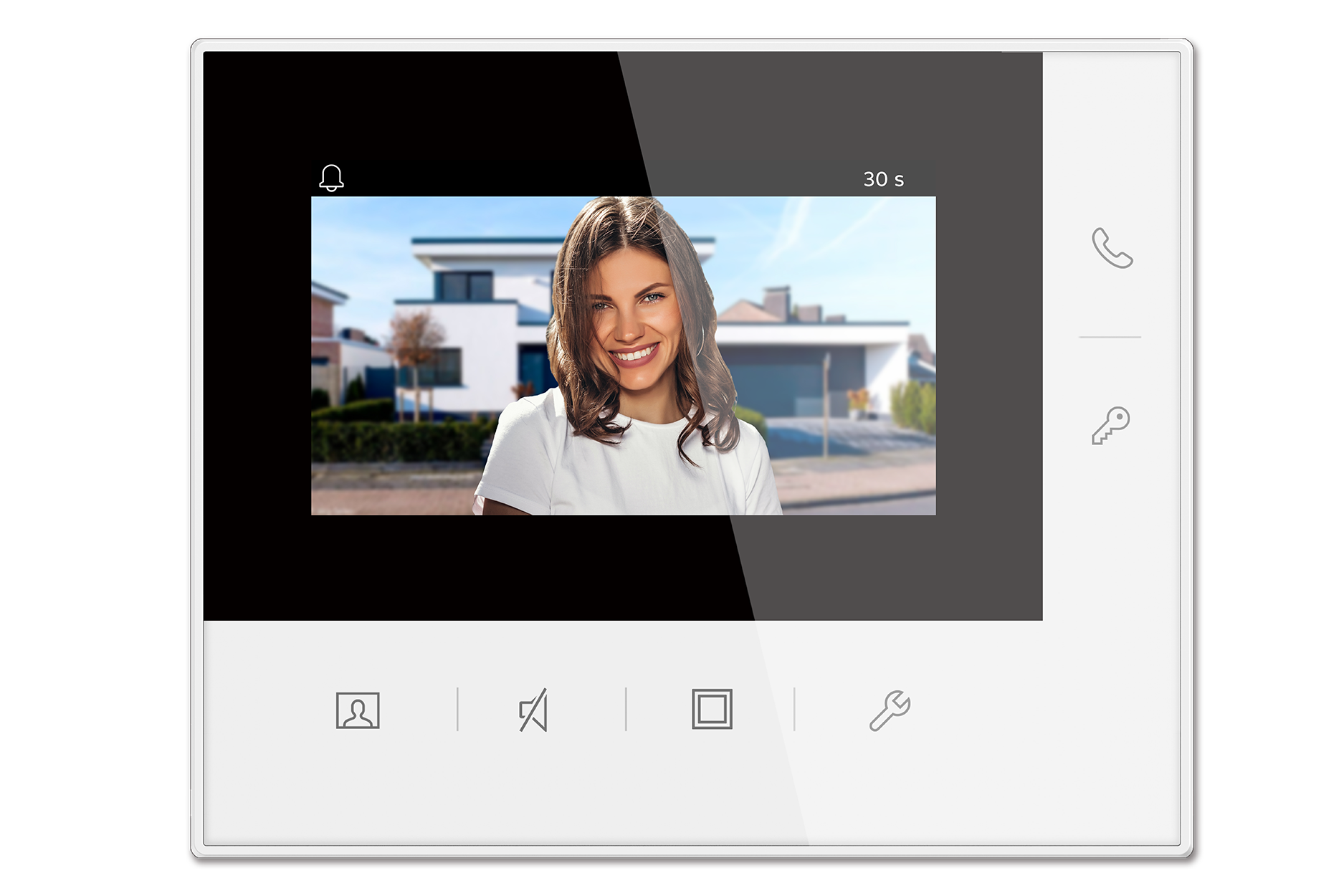Answer the call with the phone handset icon

coord(1112,248)
